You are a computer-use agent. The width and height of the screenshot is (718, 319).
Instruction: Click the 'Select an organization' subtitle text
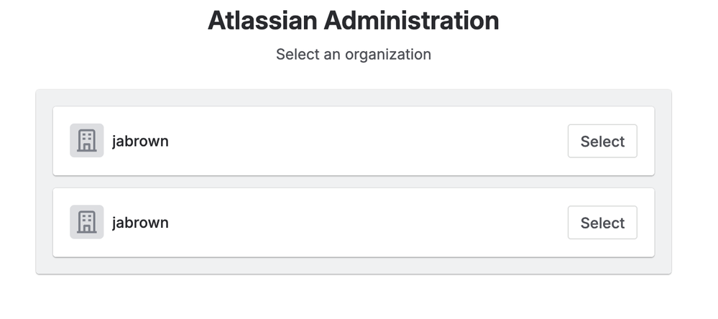click(353, 54)
